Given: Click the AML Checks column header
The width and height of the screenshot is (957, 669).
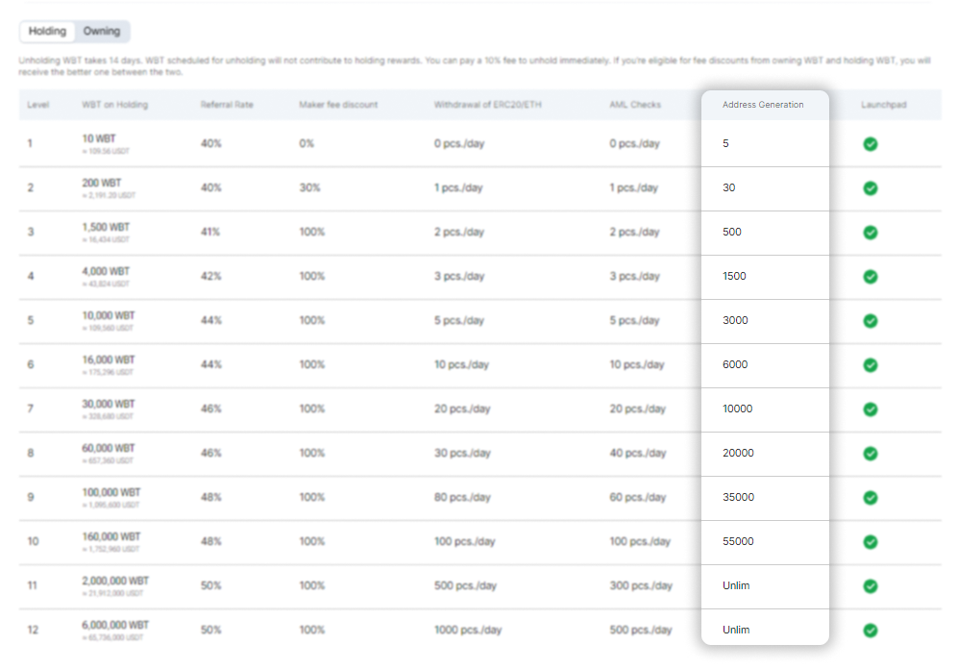Looking at the screenshot, I should point(634,105).
